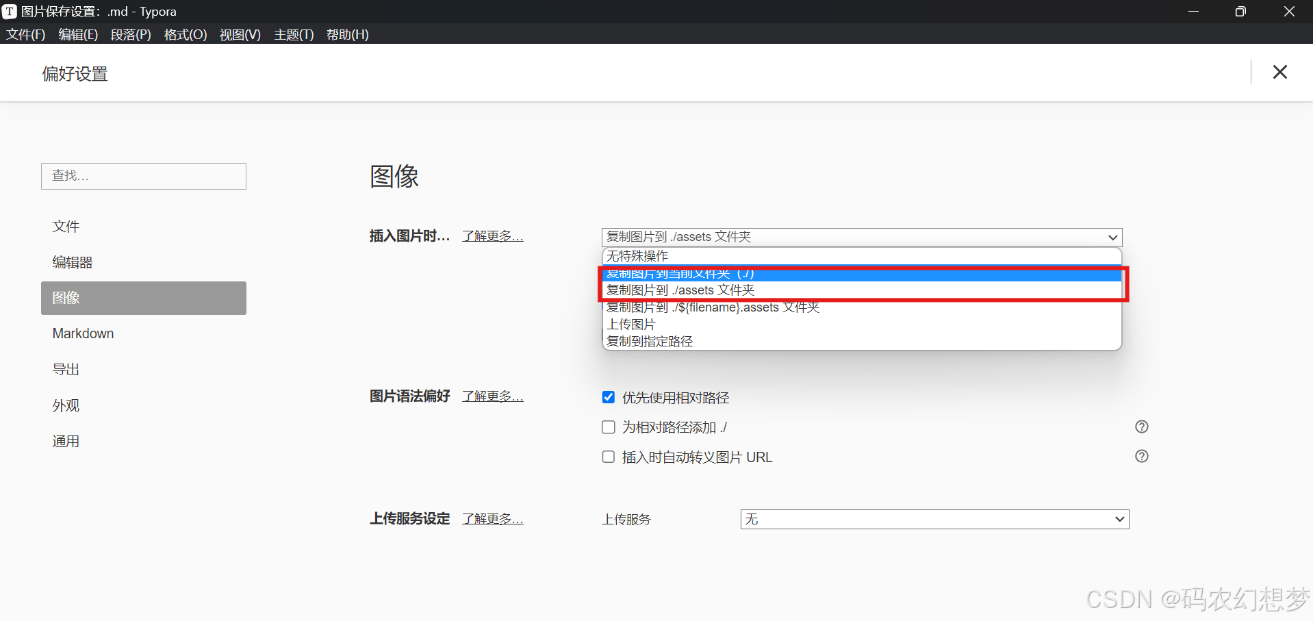This screenshot has height=621, width=1313.
Task: Select 图像 settings section
Action: pos(144,298)
